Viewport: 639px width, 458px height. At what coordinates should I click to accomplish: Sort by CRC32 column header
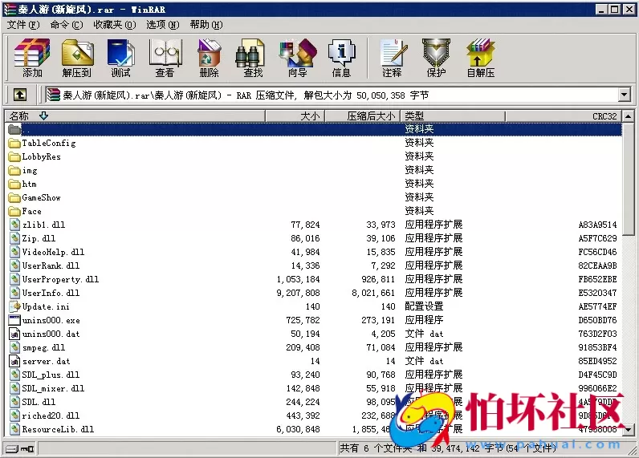(564, 116)
